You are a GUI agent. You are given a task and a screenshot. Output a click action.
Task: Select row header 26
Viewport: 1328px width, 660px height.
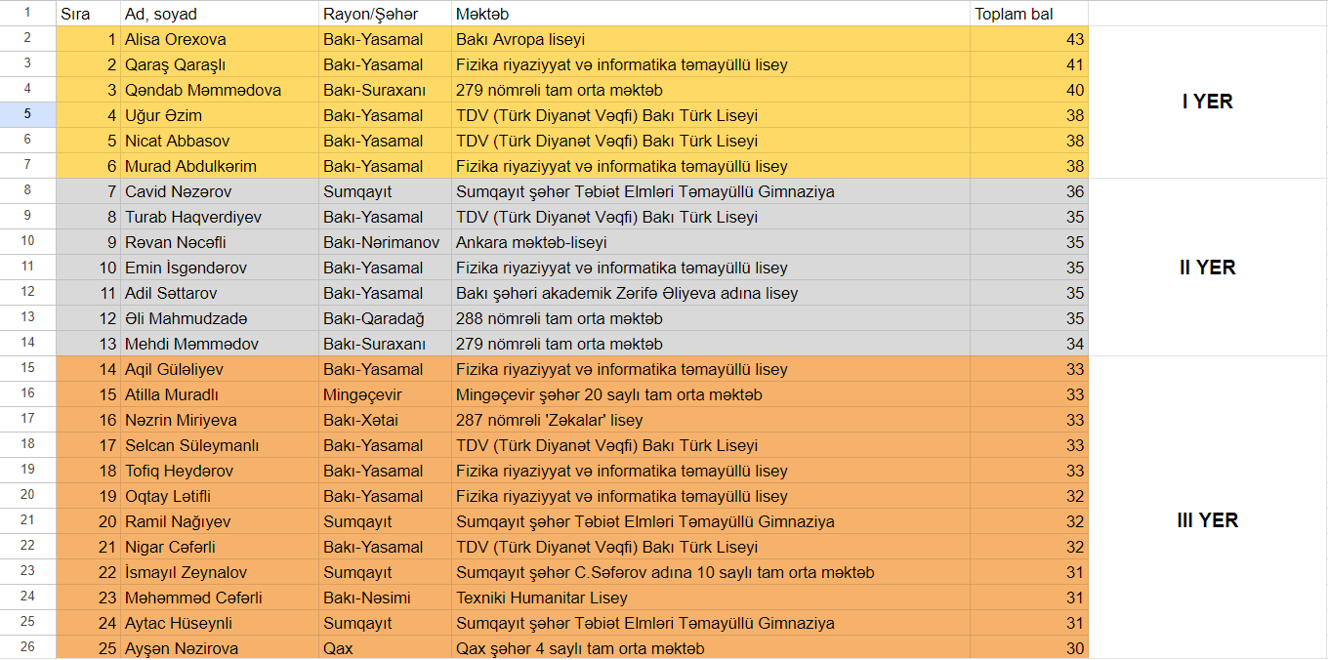coord(27,648)
